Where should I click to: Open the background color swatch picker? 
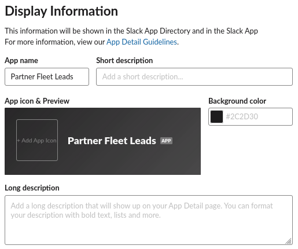tap(216, 116)
